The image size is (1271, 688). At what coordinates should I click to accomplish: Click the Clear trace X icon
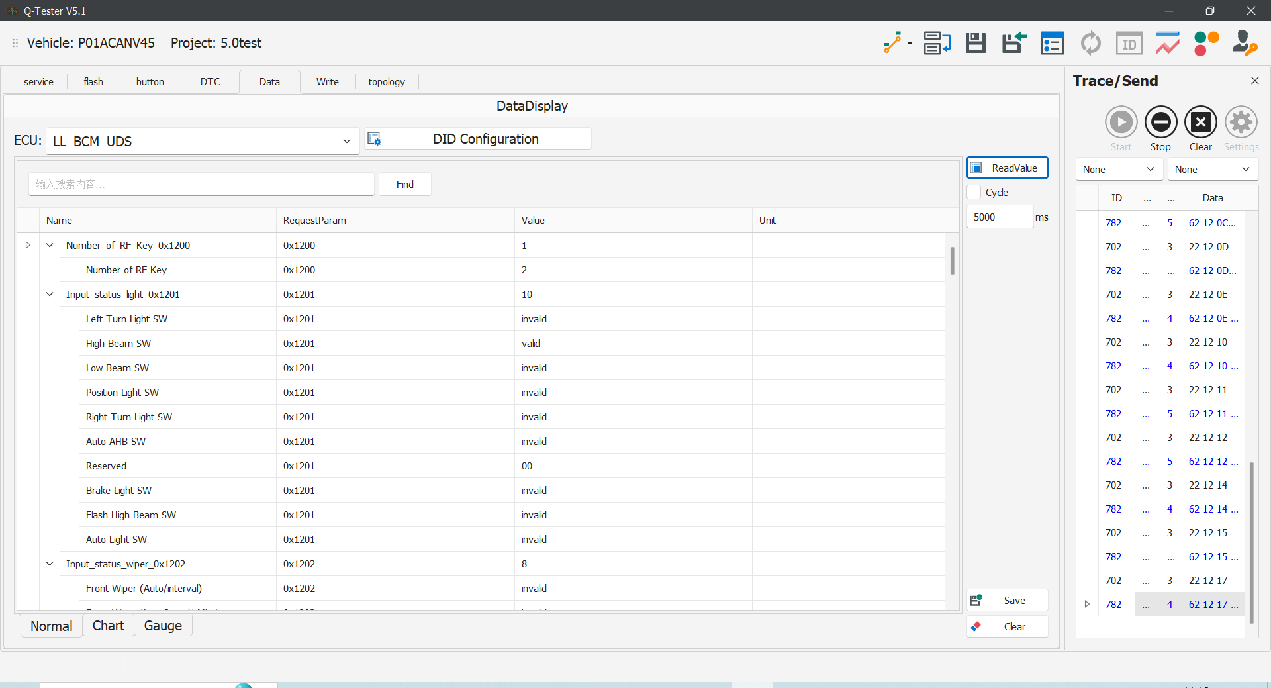1200,123
